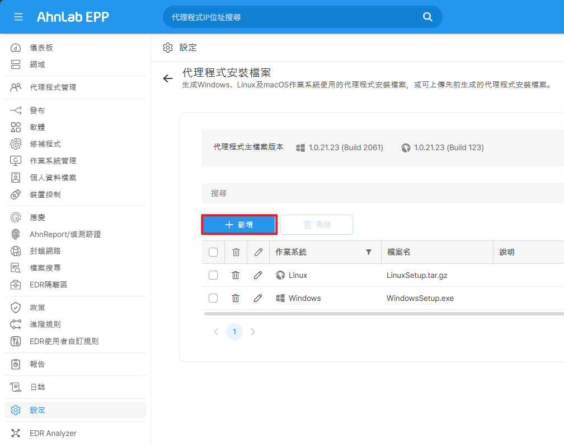564x446 pixels.
Task: Click the 日誌 scroll icon
Action: click(16, 387)
